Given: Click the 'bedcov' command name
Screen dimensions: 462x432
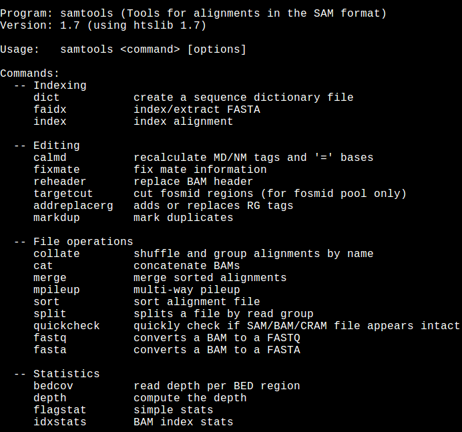Looking at the screenshot, I should [x=53, y=386].
